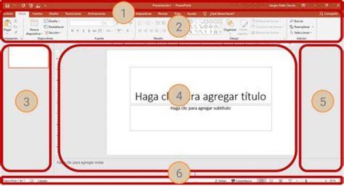Open ribbon display options icon in title bar

(x=303, y=5)
